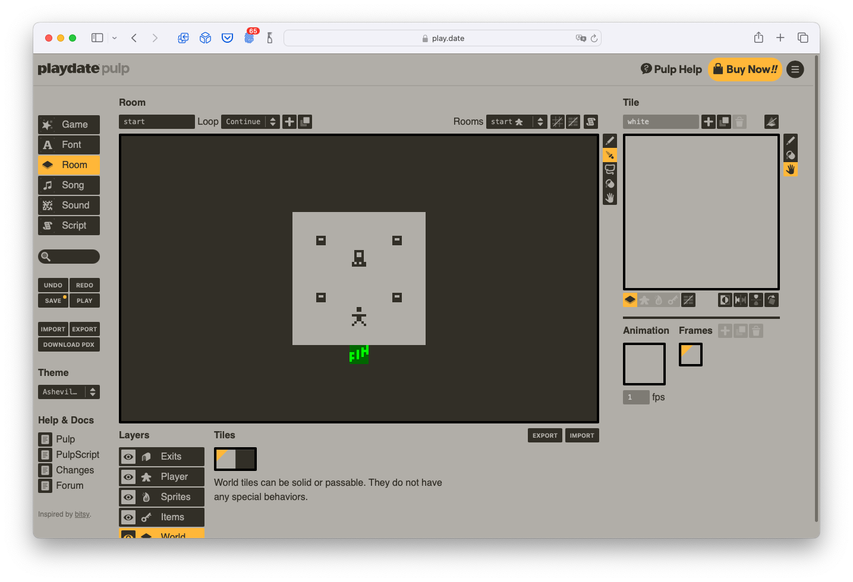Open the room script scroll icon

[x=591, y=122]
